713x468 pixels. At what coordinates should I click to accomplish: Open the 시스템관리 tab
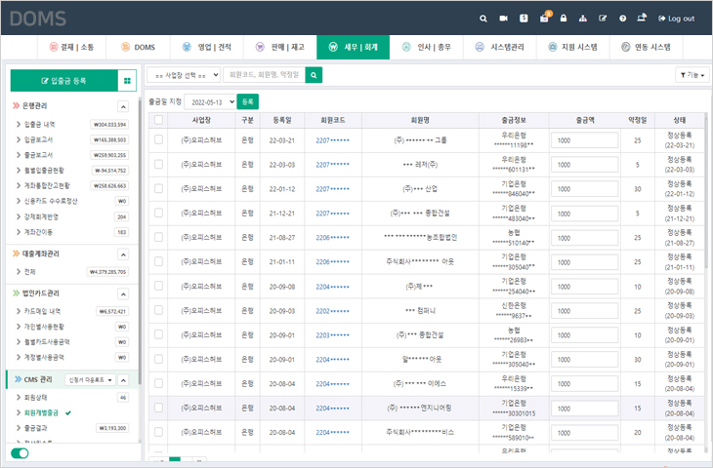[x=500, y=47]
